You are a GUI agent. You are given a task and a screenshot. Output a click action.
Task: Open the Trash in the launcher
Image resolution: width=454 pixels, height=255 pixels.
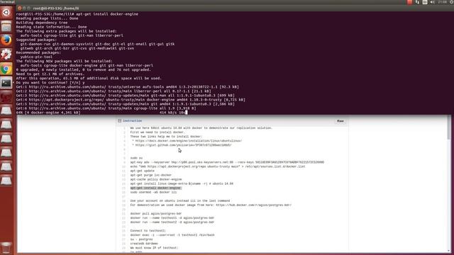(x=6, y=247)
